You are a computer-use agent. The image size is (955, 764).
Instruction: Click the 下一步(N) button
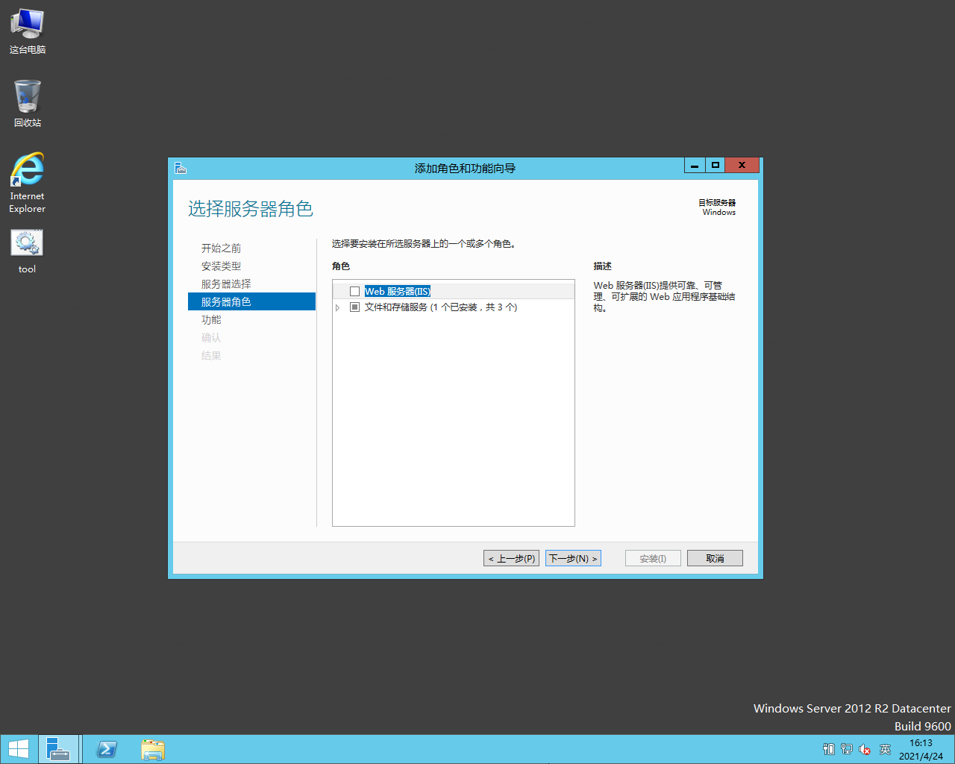click(573, 558)
